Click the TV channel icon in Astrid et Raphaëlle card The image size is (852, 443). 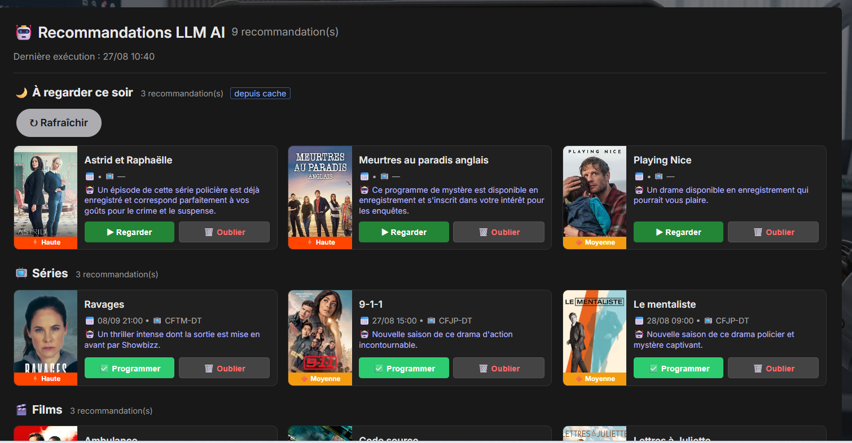(x=109, y=176)
